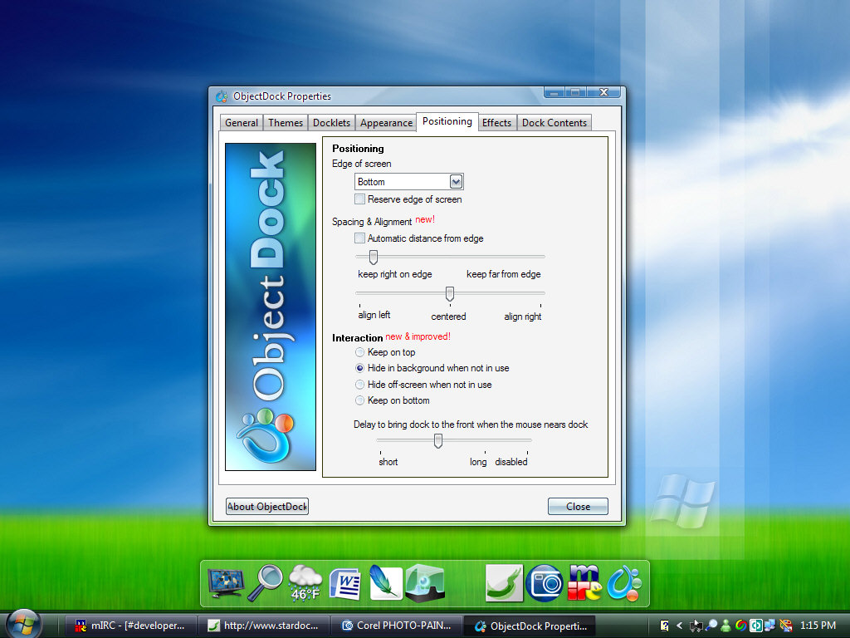
Task: Toggle Automatic distance from edge checkbox
Action: (359, 238)
